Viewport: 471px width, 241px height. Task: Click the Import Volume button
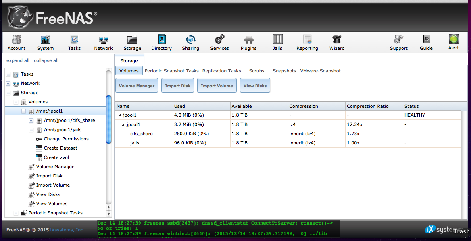[x=217, y=86]
